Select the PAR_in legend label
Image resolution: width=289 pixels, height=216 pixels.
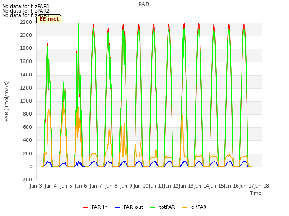tap(99, 207)
